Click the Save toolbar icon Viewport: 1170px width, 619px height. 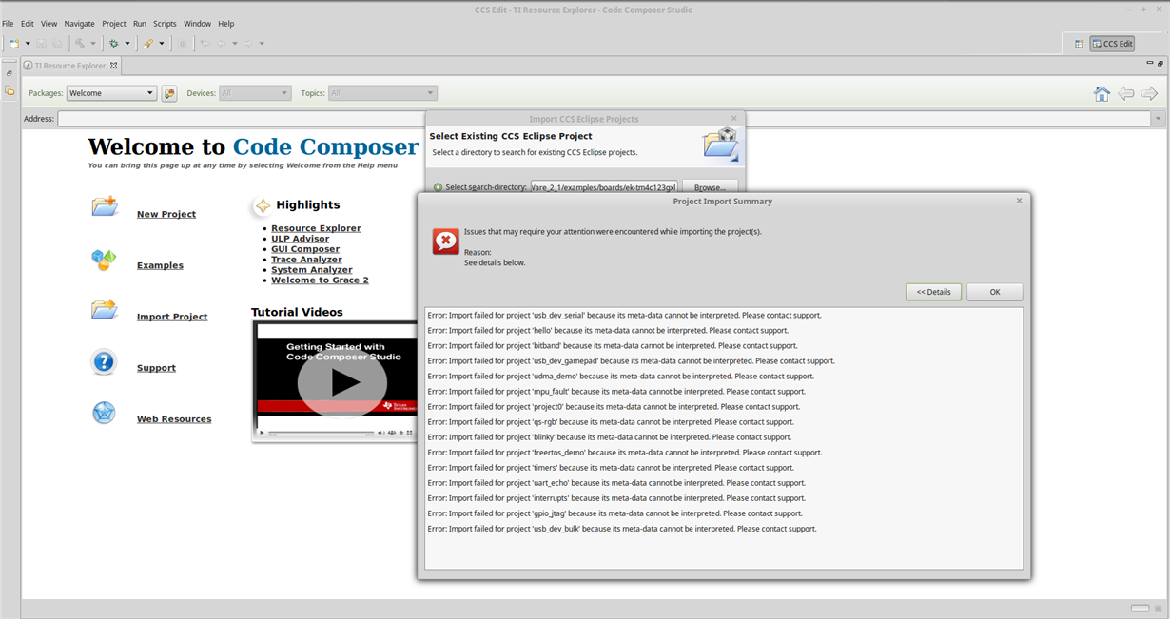coord(42,44)
